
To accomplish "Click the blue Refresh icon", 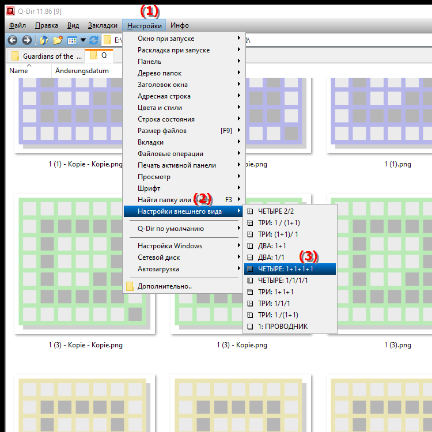I will 94,40.
